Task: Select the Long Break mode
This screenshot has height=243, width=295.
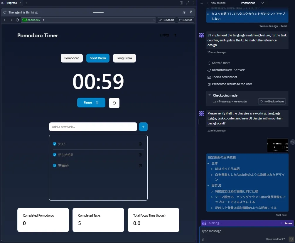Action: pos(124,58)
